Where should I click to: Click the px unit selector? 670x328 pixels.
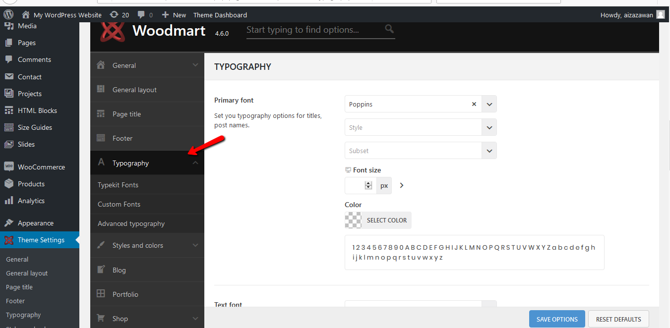pyautogui.click(x=384, y=185)
